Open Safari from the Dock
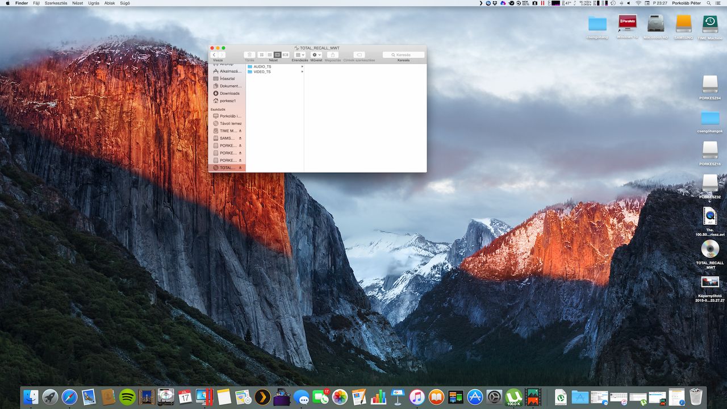Screen dimensions: 727x409 click(69, 397)
